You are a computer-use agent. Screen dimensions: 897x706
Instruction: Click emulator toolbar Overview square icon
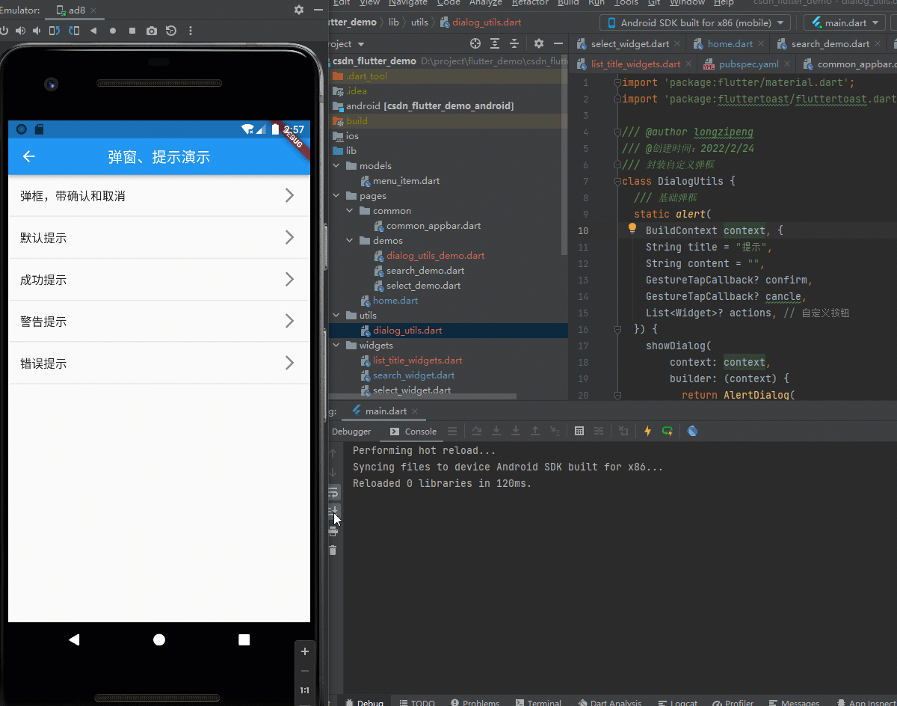[132, 31]
